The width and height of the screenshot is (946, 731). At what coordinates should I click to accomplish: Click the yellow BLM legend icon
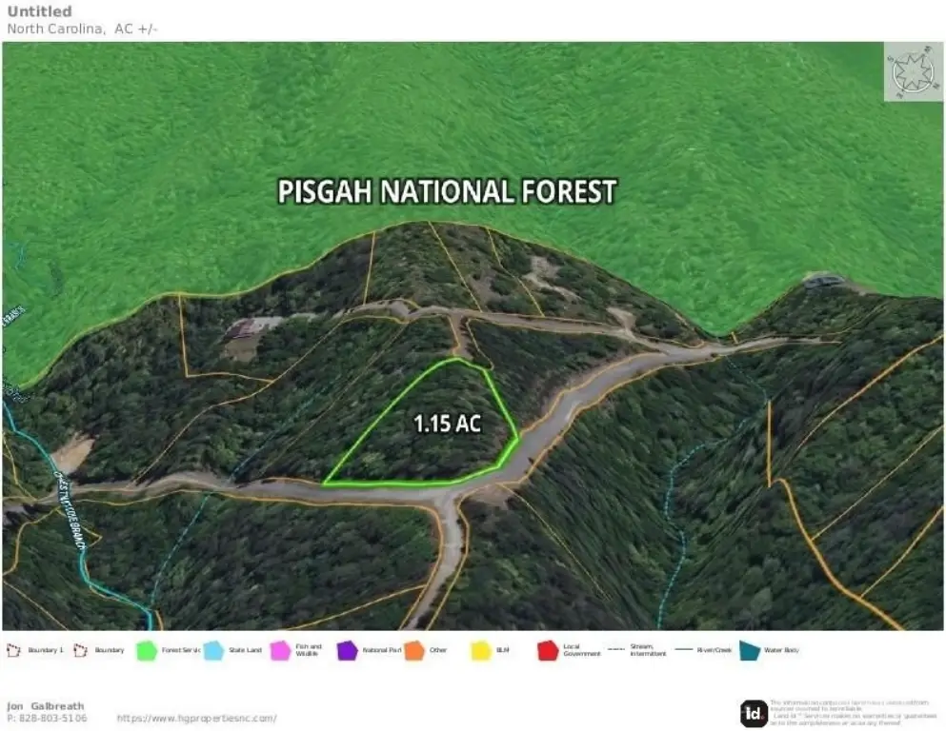coord(481,650)
